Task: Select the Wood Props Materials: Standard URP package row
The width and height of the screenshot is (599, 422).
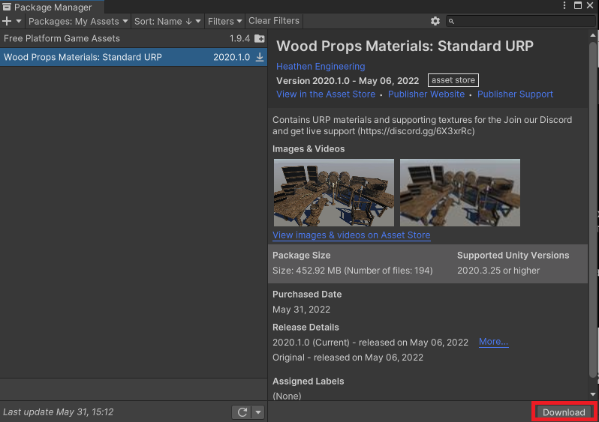Action: 134,57
